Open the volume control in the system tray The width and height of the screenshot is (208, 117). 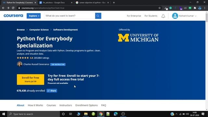point(187,114)
